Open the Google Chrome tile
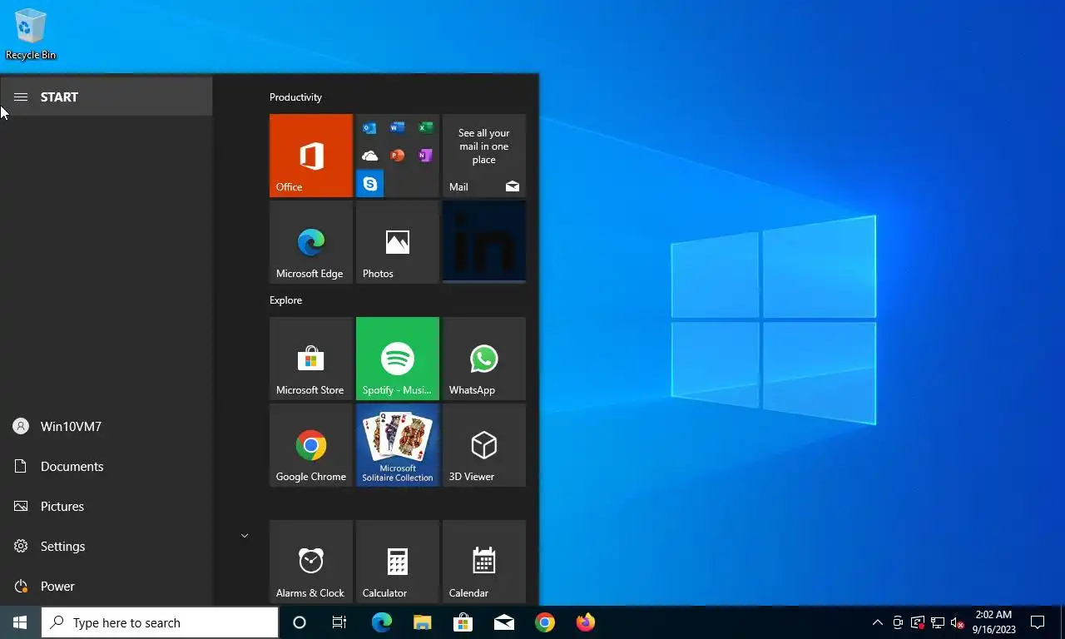Screen dimensions: 1065x639 311,445
